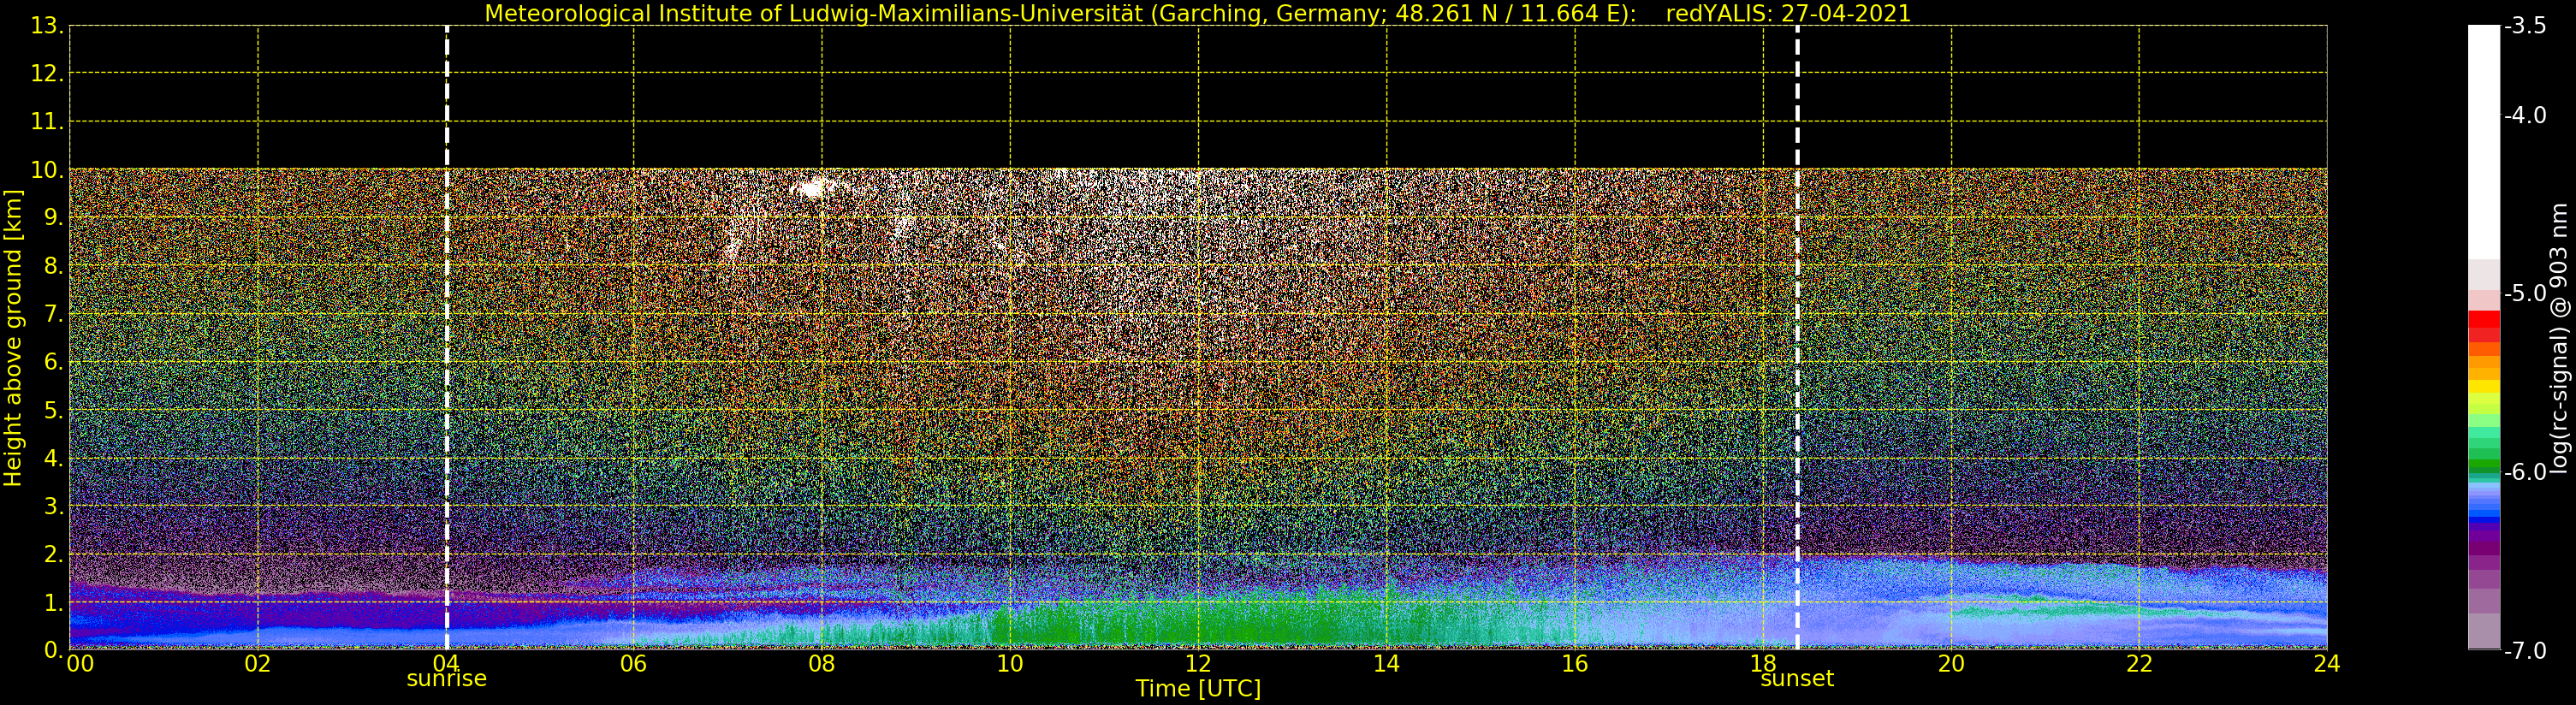Click the time axis tick '08'

point(822,664)
